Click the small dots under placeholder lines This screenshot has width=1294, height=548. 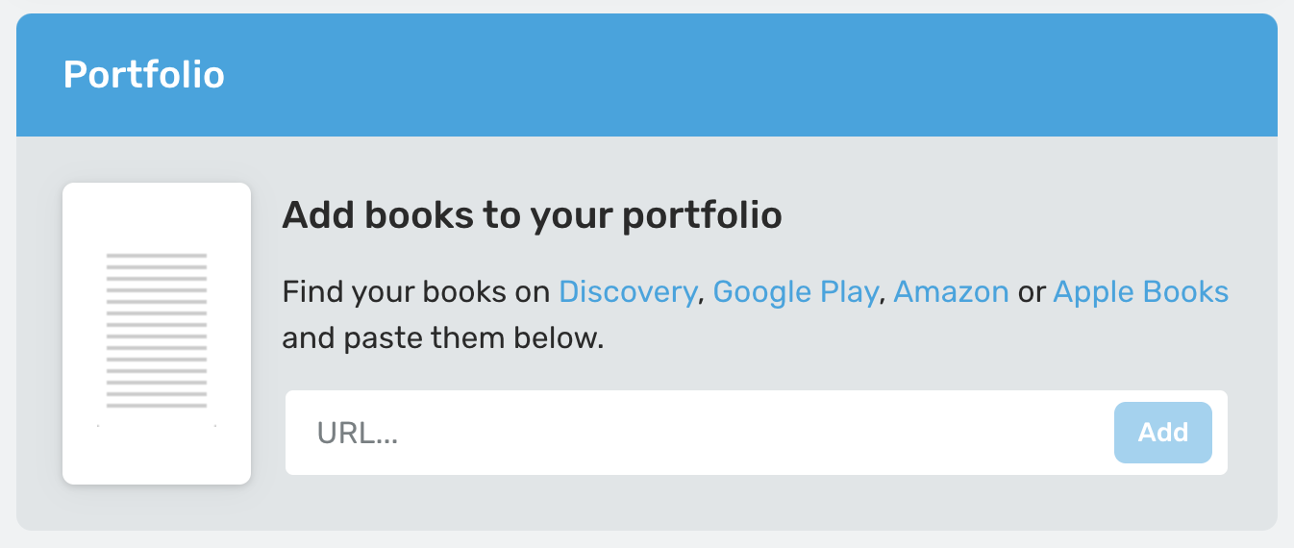click(x=157, y=425)
